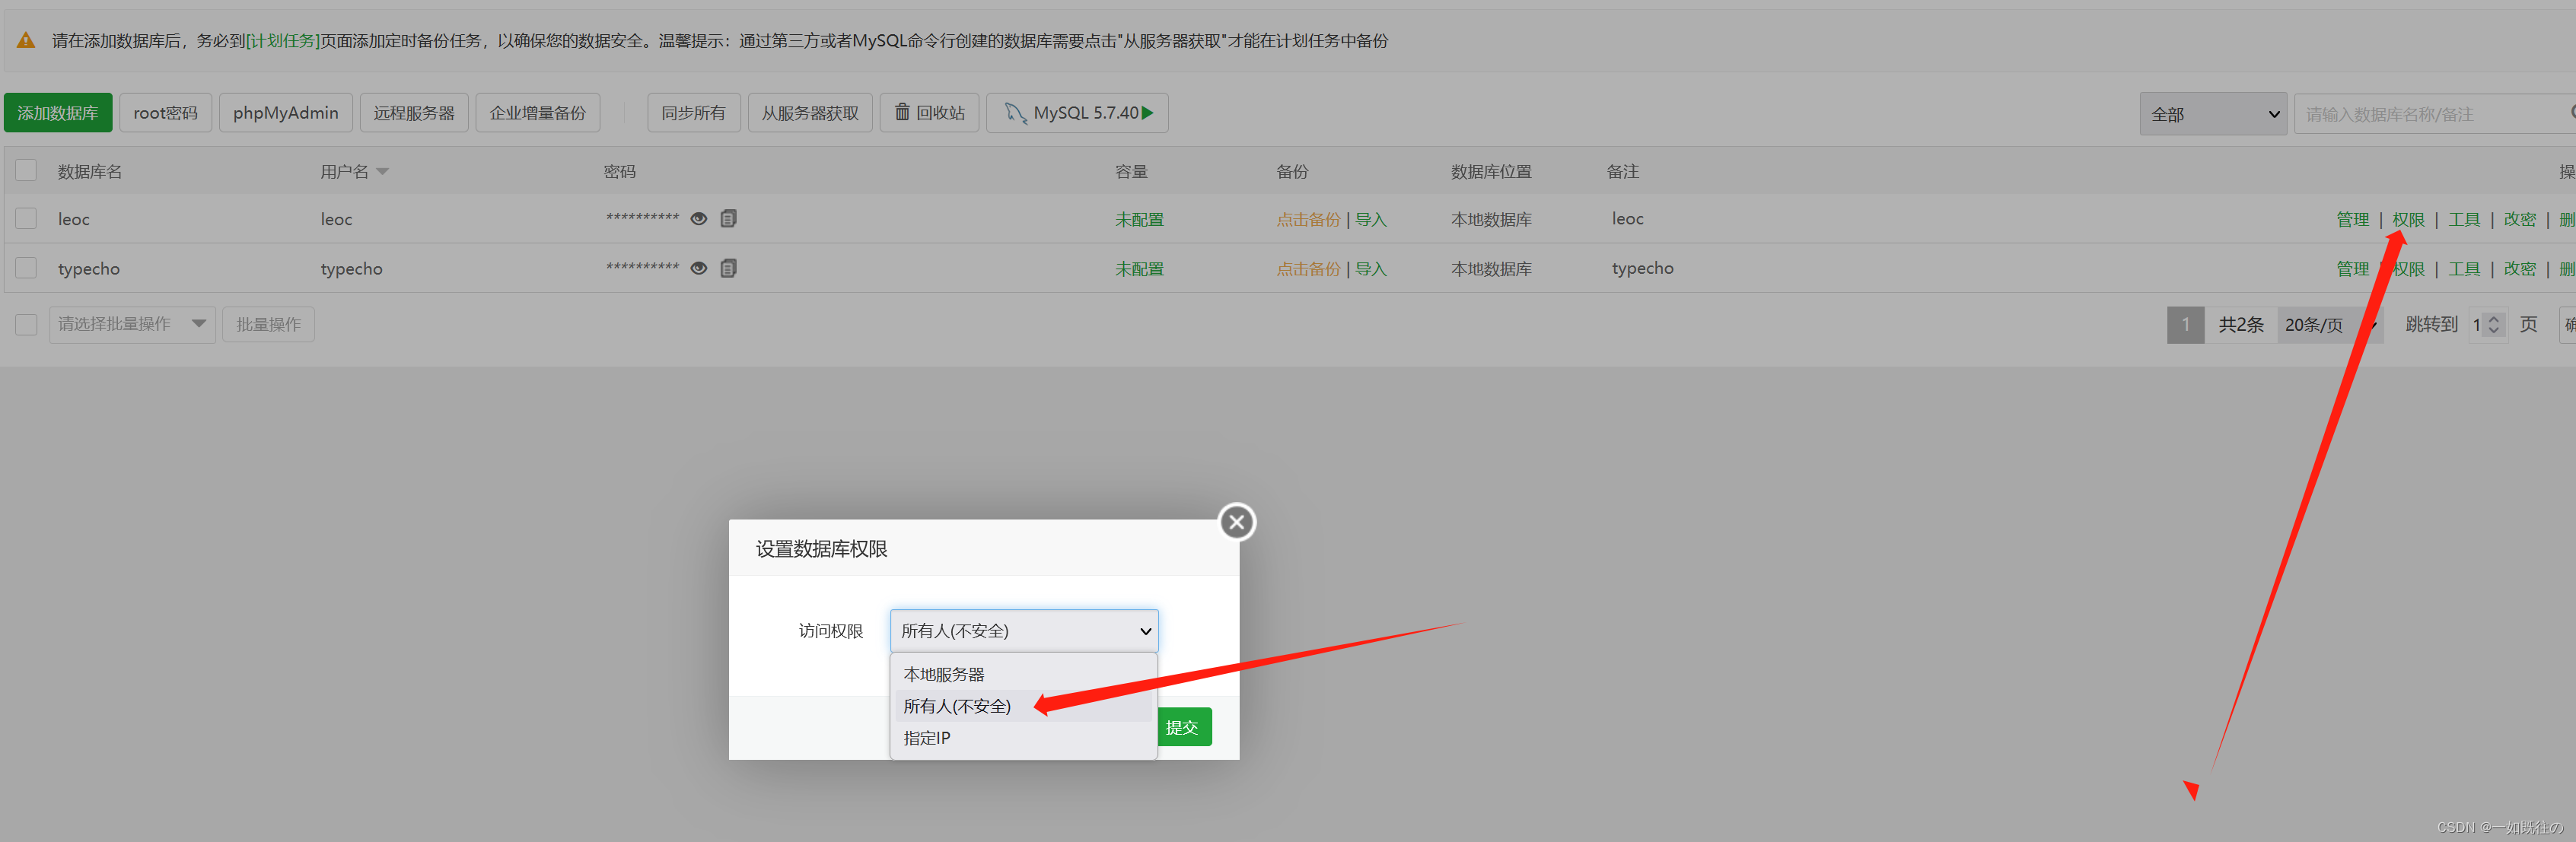This screenshot has width=2576, height=842.
Task: Copy leoc password with clipboard icon
Action: pyautogui.click(x=729, y=218)
